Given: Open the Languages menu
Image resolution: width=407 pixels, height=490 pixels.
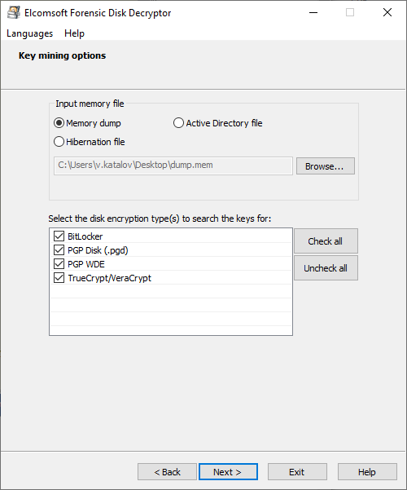Looking at the screenshot, I should tap(29, 33).
